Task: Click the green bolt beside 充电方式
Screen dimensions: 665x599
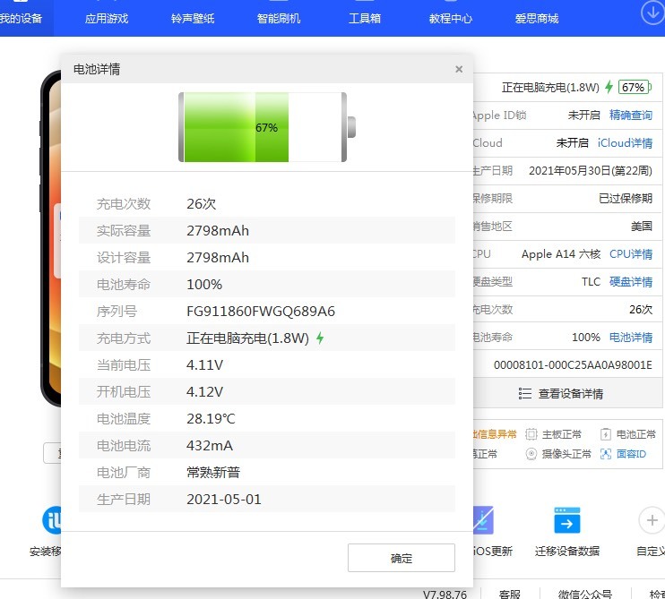Action: click(x=320, y=338)
